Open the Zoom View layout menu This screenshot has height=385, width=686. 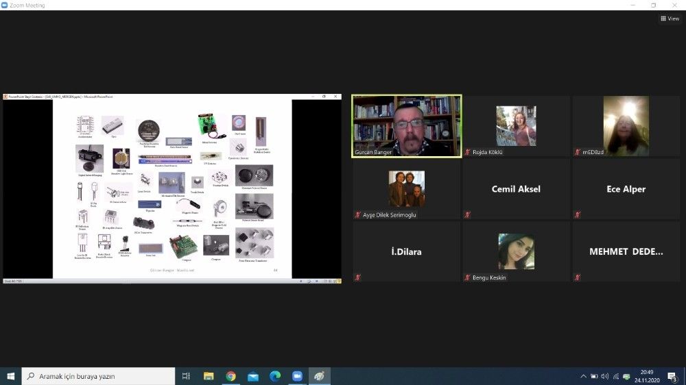[669, 18]
